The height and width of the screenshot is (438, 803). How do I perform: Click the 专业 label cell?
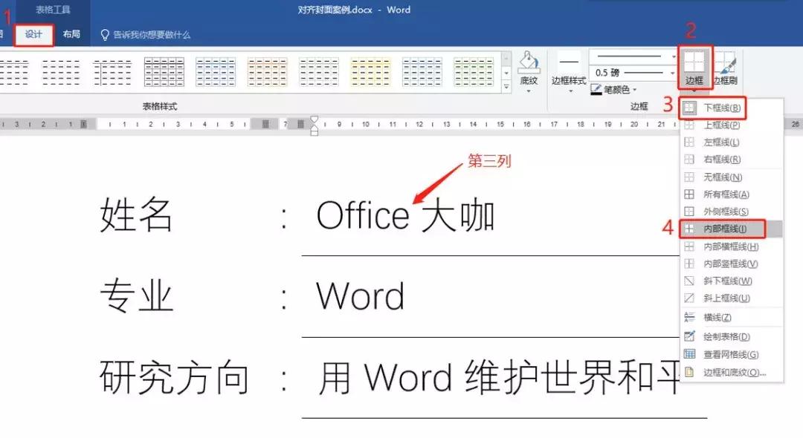[136, 296]
